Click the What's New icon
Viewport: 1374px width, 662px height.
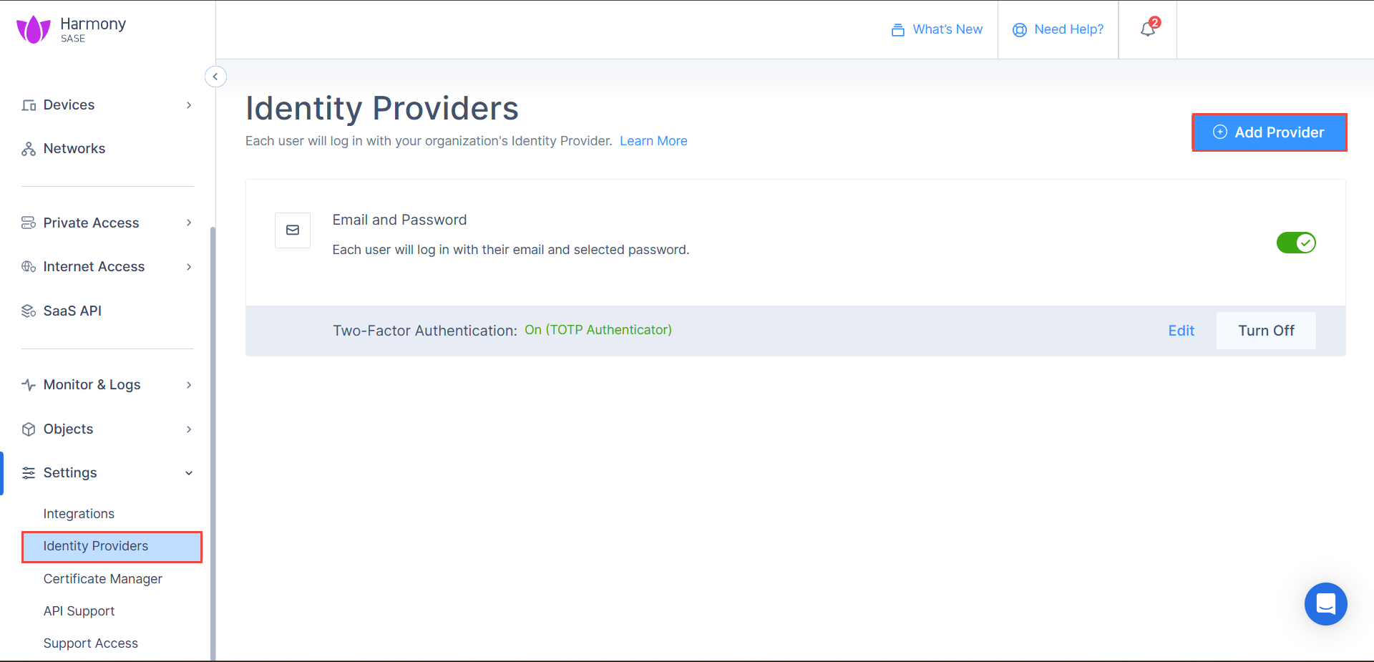pyautogui.click(x=897, y=30)
